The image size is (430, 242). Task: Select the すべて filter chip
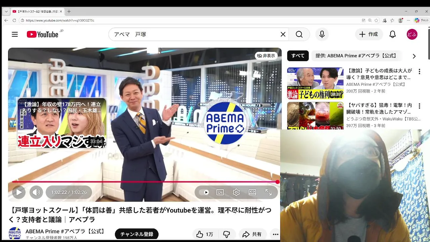298,56
